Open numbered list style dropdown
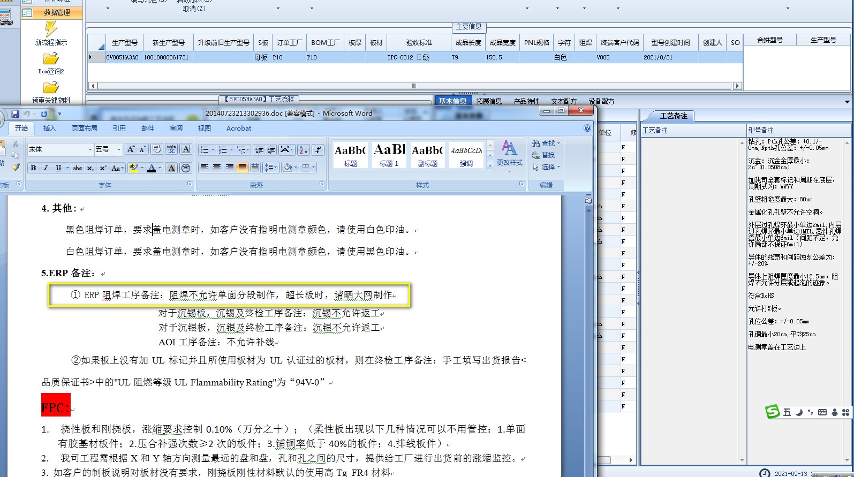Viewport: 854px width, 477px height. [231, 149]
